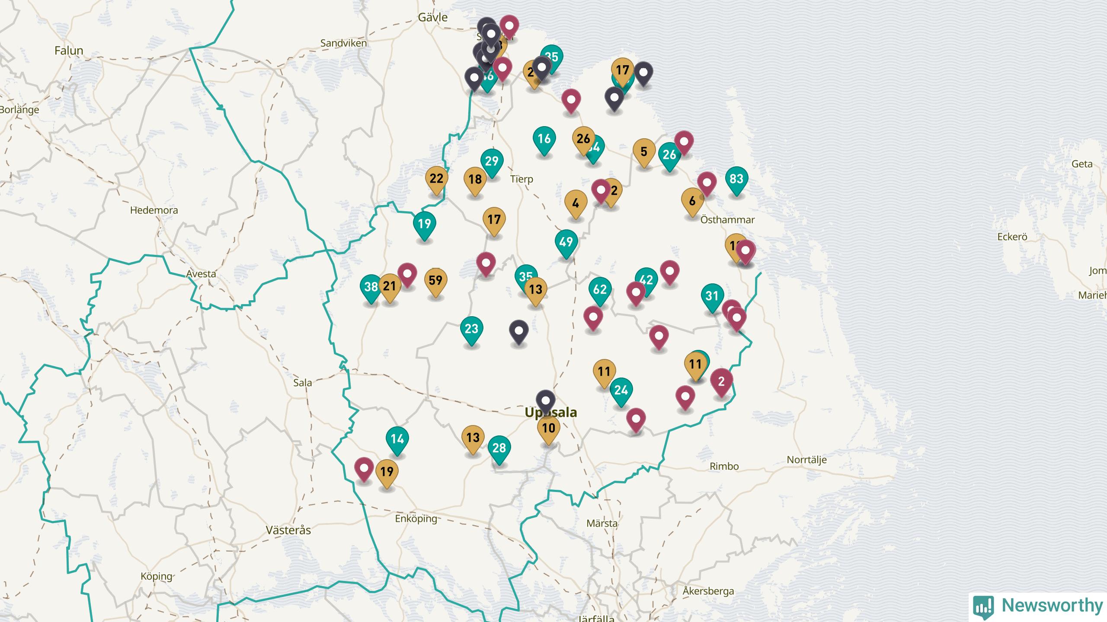Click the Gävle city label

point(432,17)
